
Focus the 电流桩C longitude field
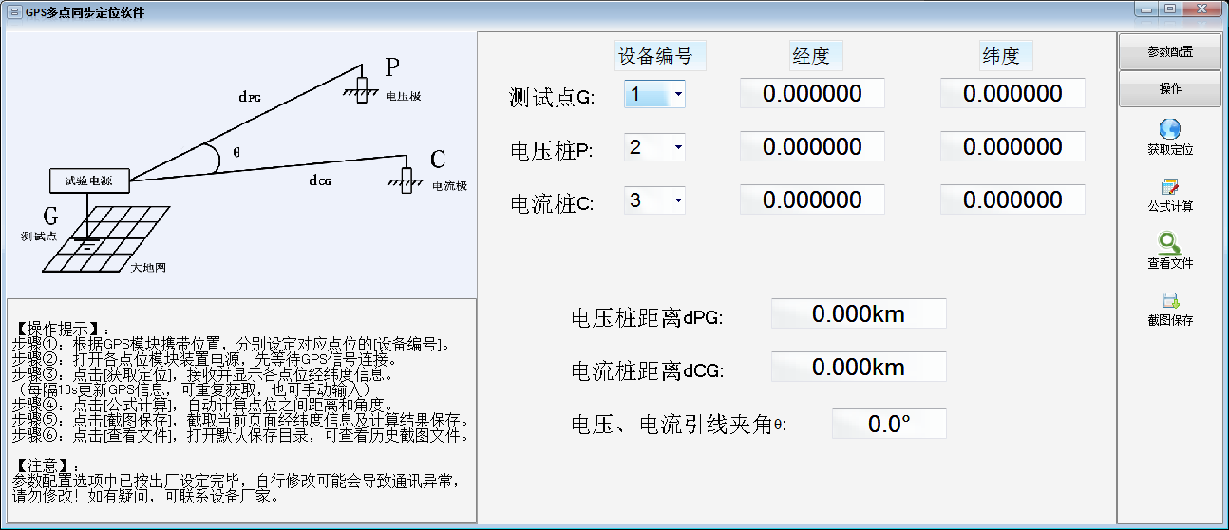pyautogui.click(x=812, y=200)
